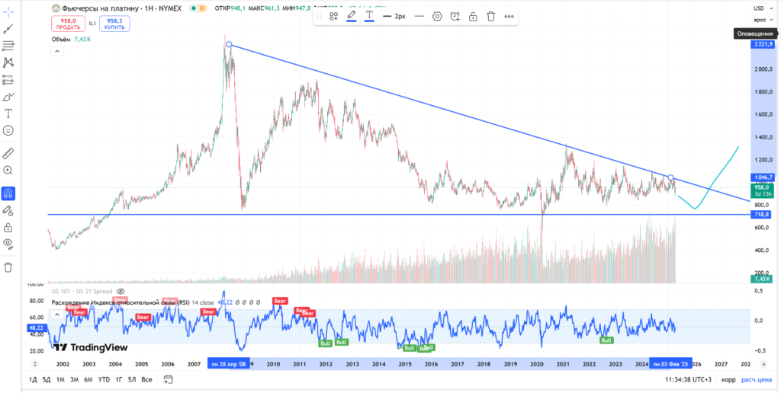Click the пн 03 Фев '25 date marker

671,364
